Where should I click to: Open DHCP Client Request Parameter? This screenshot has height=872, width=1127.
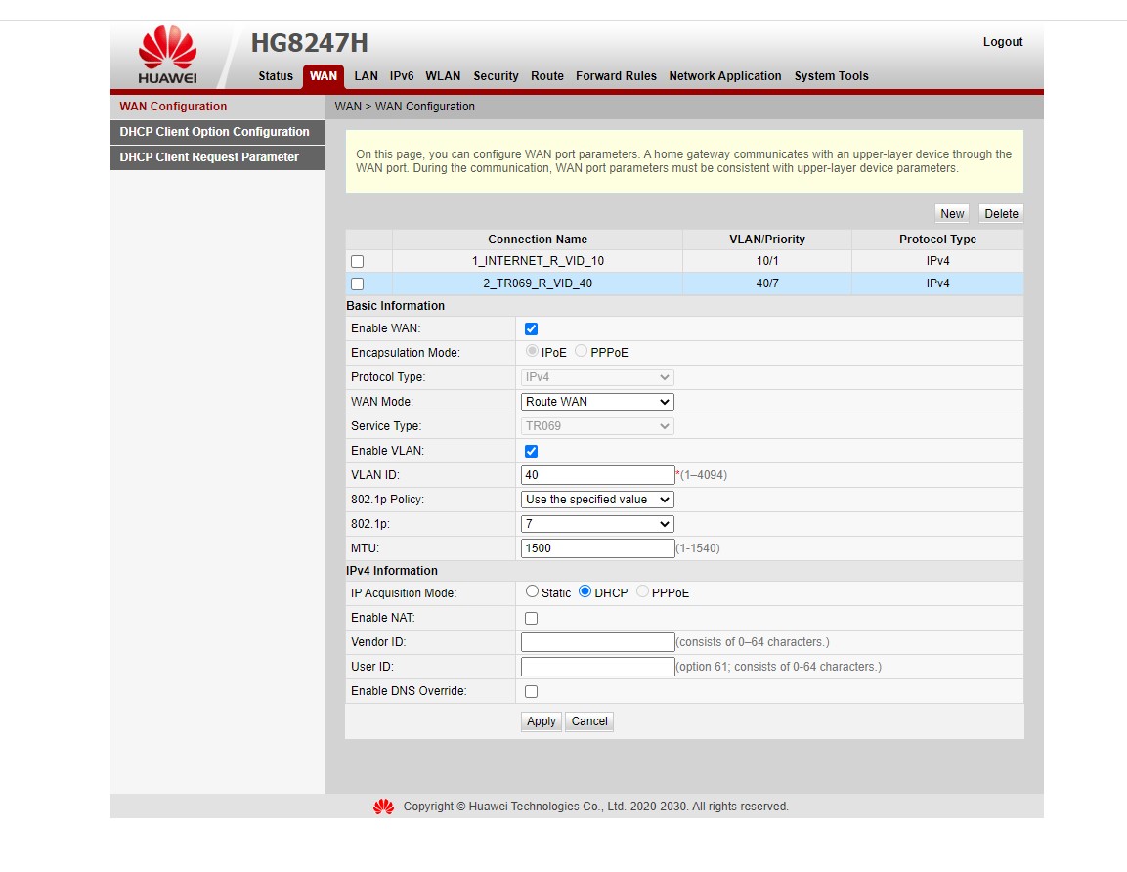218,157
